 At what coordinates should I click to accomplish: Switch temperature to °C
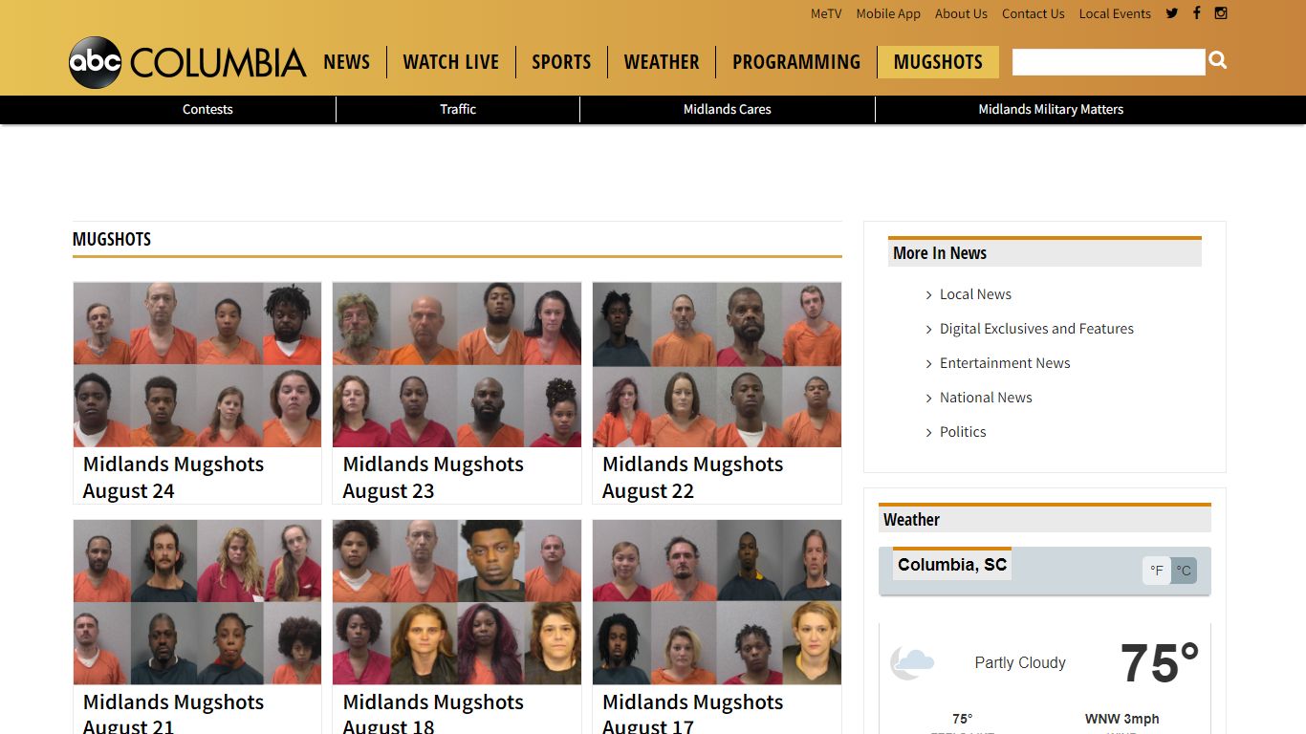pyautogui.click(x=1184, y=571)
